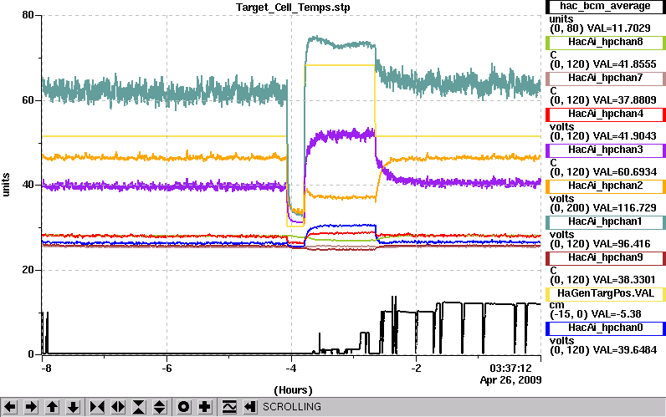The width and height of the screenshot is (666, 417).
Task: Select the HacAi_hpchan8 legend entry
Action: 605,43
